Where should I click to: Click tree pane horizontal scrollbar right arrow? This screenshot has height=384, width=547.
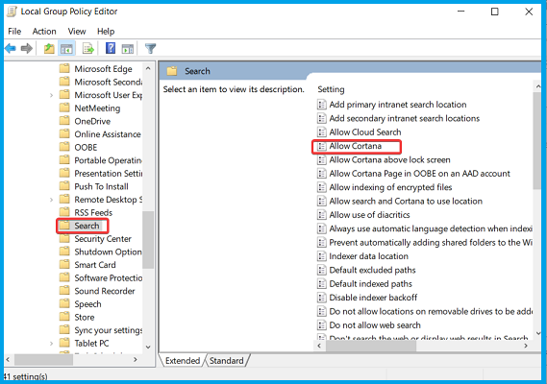pos(136,359)
